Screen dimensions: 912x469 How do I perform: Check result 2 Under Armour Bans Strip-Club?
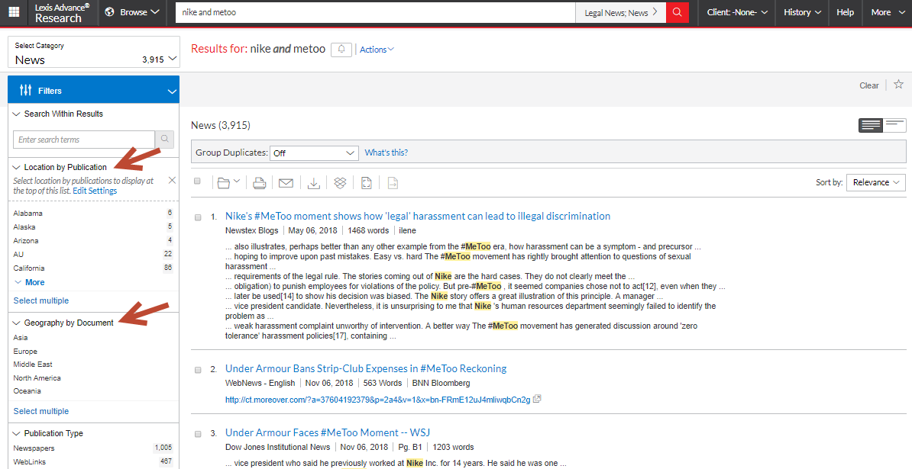click(198, 370)
